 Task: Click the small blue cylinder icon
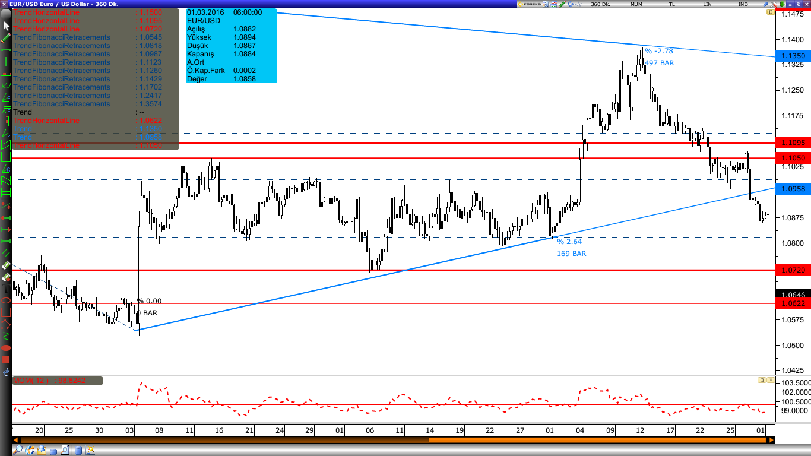pos(53,451)
